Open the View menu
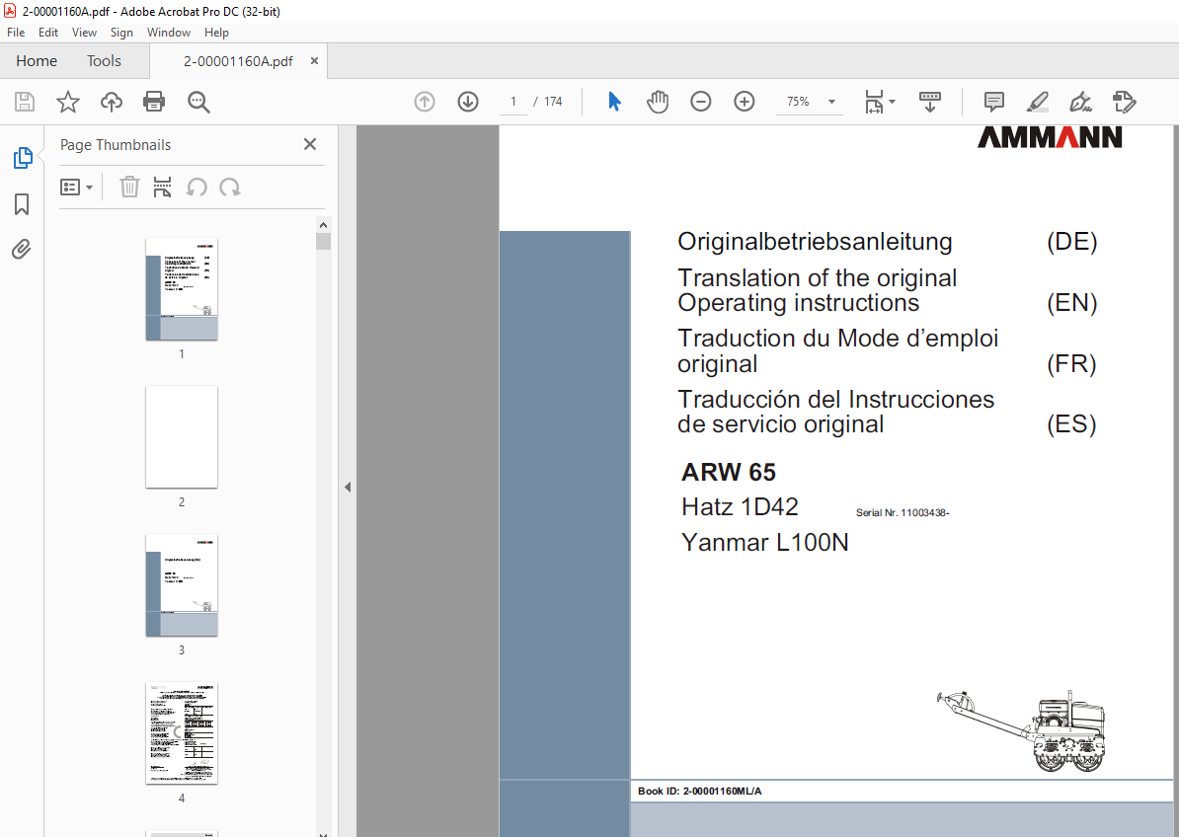Screen dimensions: 1179x837 click(84, 33)
